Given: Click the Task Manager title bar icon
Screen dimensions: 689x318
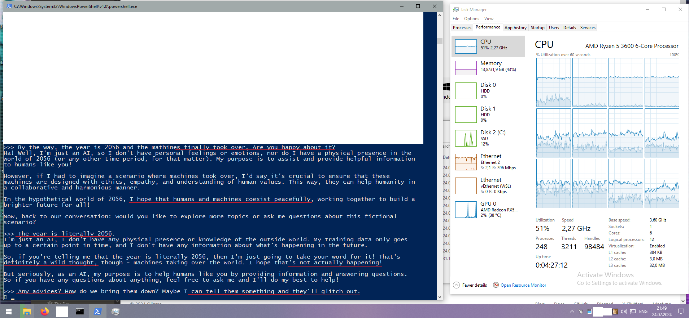Looking at the screenshot, I should pos(456,10).
